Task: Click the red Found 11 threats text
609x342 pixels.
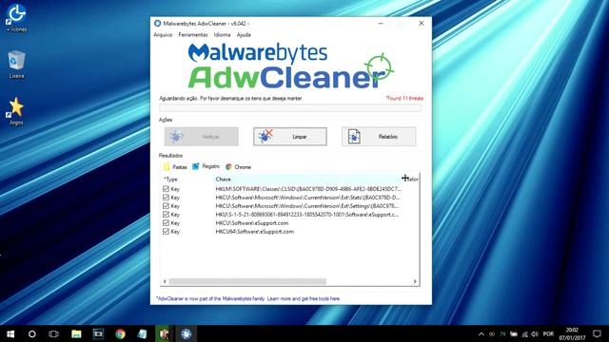Action: pos(404,99)
